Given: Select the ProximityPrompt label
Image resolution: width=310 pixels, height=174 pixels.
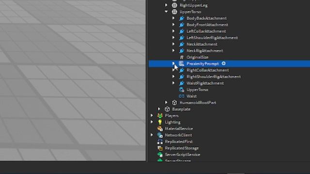Looking at the screenshot, I should click(202, 64).
